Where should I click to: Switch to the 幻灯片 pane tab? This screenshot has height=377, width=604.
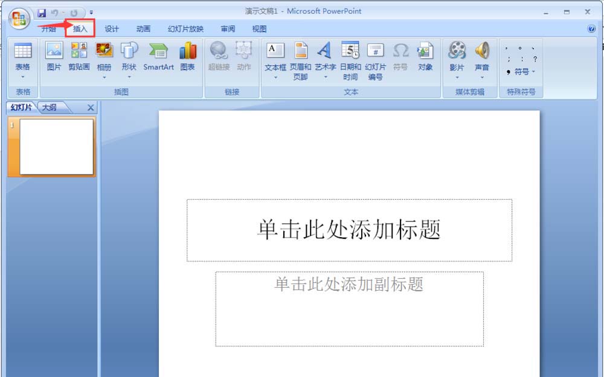pos(21,107)
